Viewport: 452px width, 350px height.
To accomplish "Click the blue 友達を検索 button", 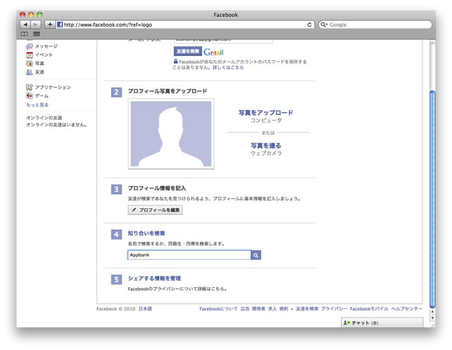I will point(188,52).
